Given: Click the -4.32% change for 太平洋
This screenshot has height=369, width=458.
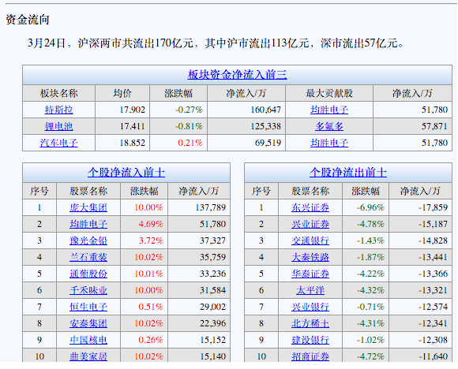Looking at the screenshot, I should [x=370, y=290].
